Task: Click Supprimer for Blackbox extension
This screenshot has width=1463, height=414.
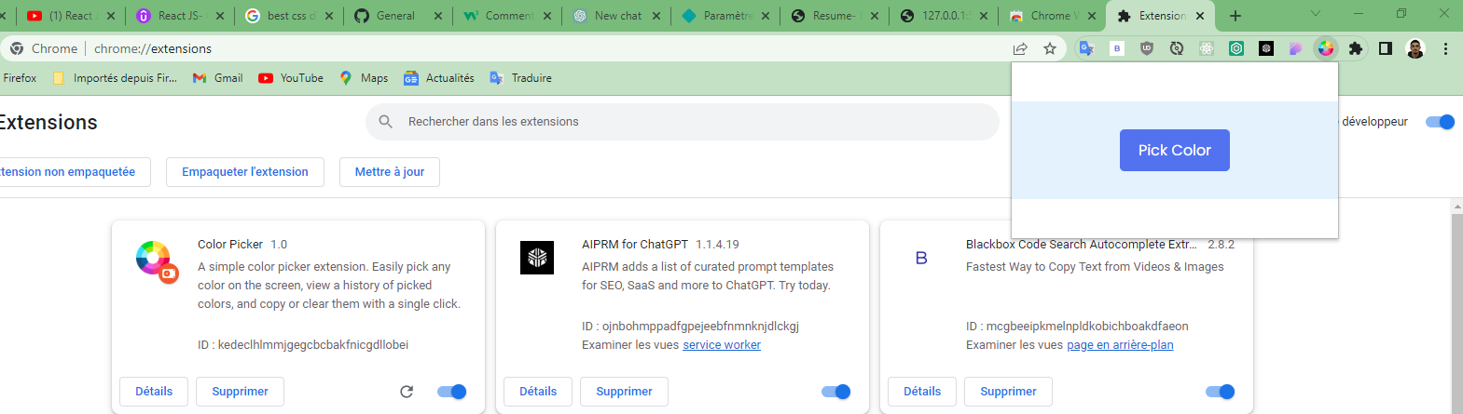Action: [x=1008, y=392]
